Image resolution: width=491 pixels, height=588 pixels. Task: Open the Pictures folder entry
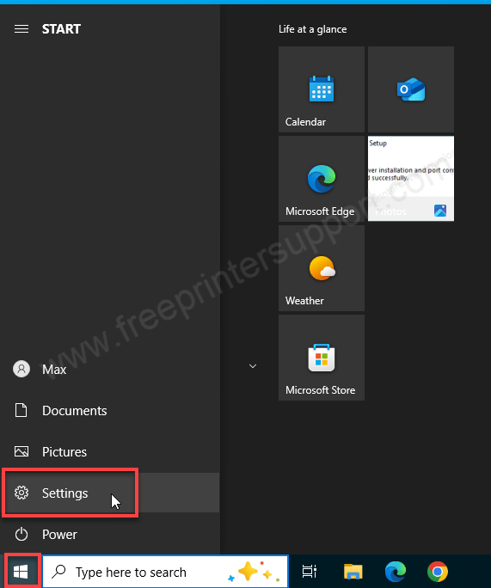pyautogui.click(x=109, y=452)
